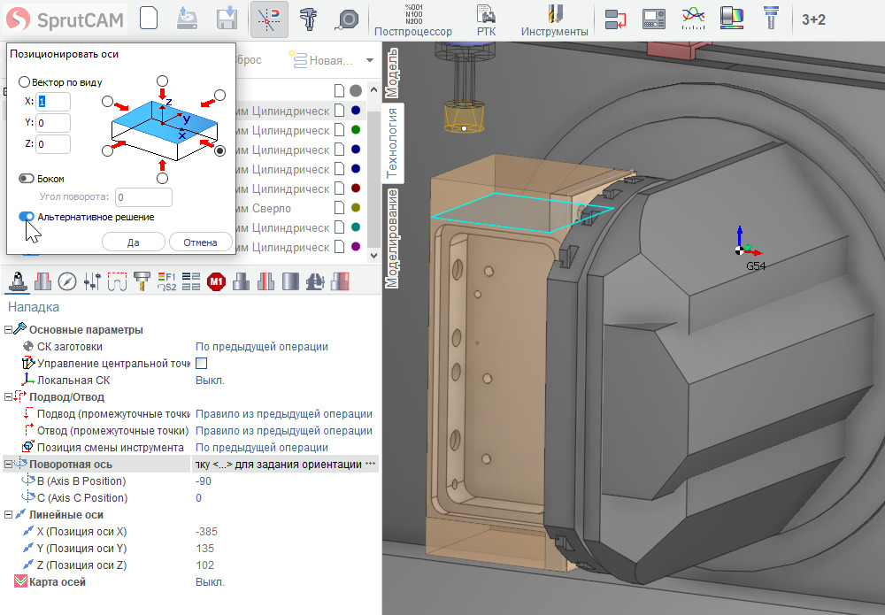
Task: Open the tool icon tab with gold shank
Action: click(142, 281)
